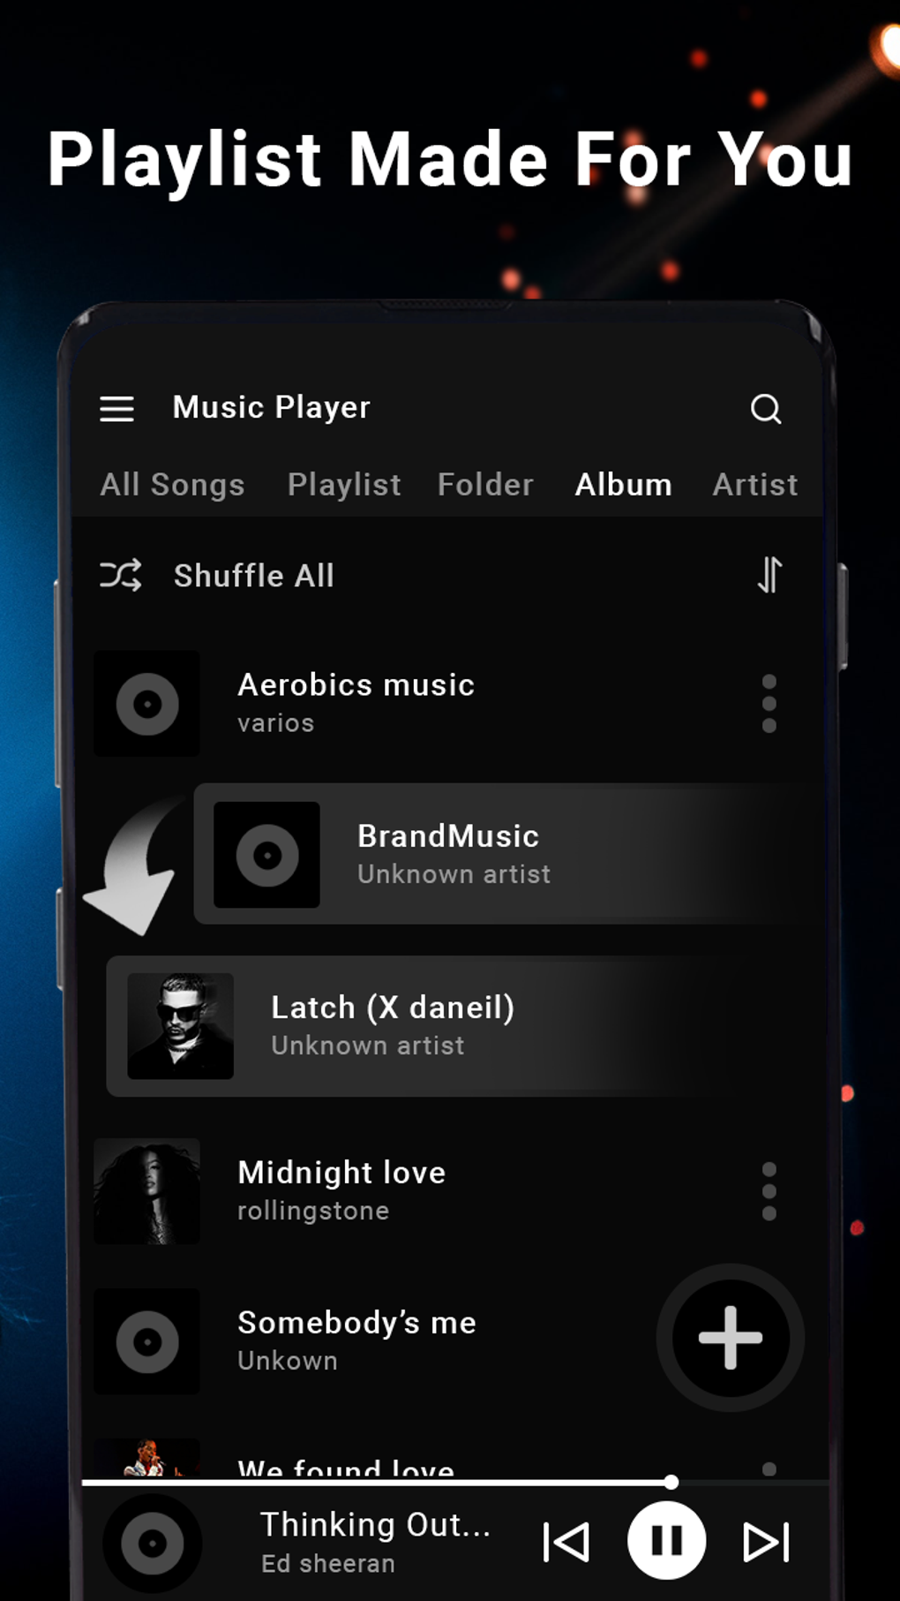This screenshot has height=1601, width=900.
Task: Select the BrandMusic album row
Action: coord(510,854)
